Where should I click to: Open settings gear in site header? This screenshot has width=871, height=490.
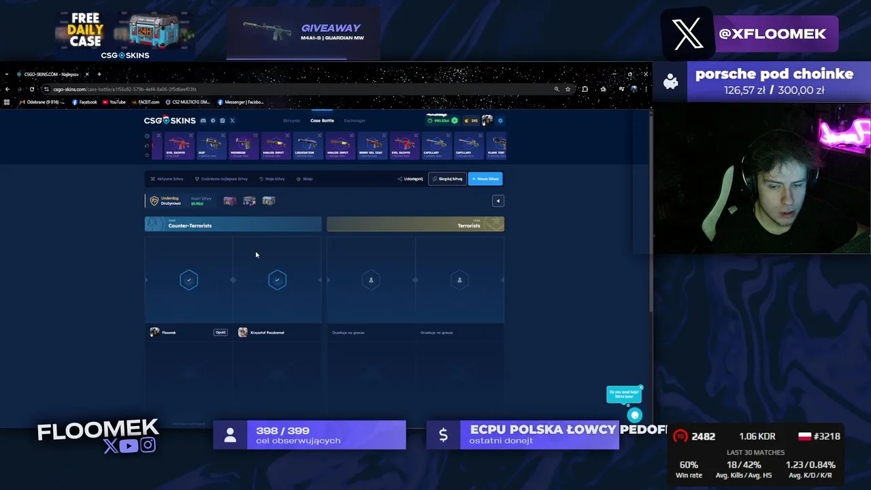pos(500,120)
